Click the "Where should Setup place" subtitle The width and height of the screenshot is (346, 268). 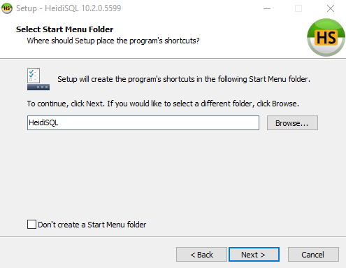click(113, 41)
